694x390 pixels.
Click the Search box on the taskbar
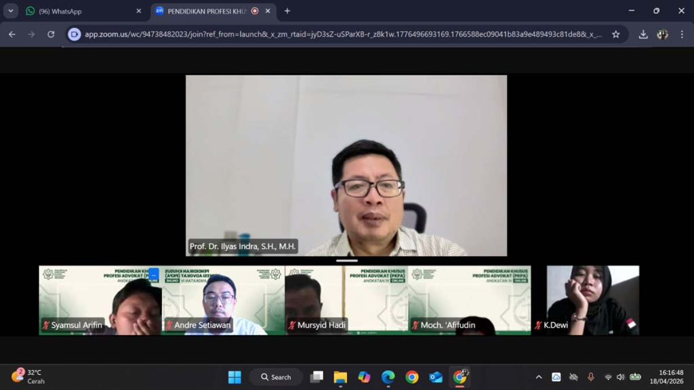pyautogui.click(x=277, y=377)
